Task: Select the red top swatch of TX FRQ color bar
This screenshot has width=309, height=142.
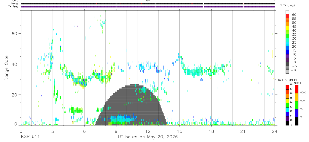Action: click(x=287, y=87)
